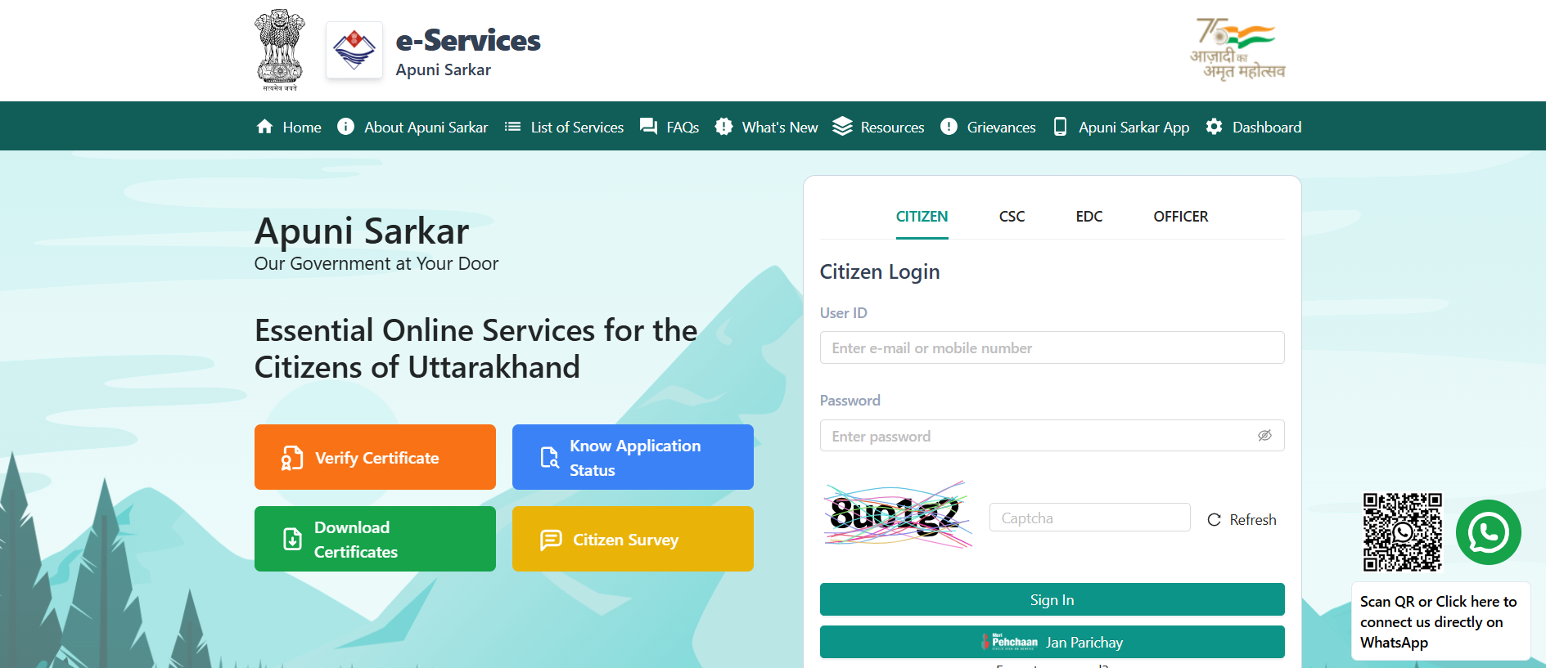
Task: Open Resources menu item
Action: click(x=878, y=127)
